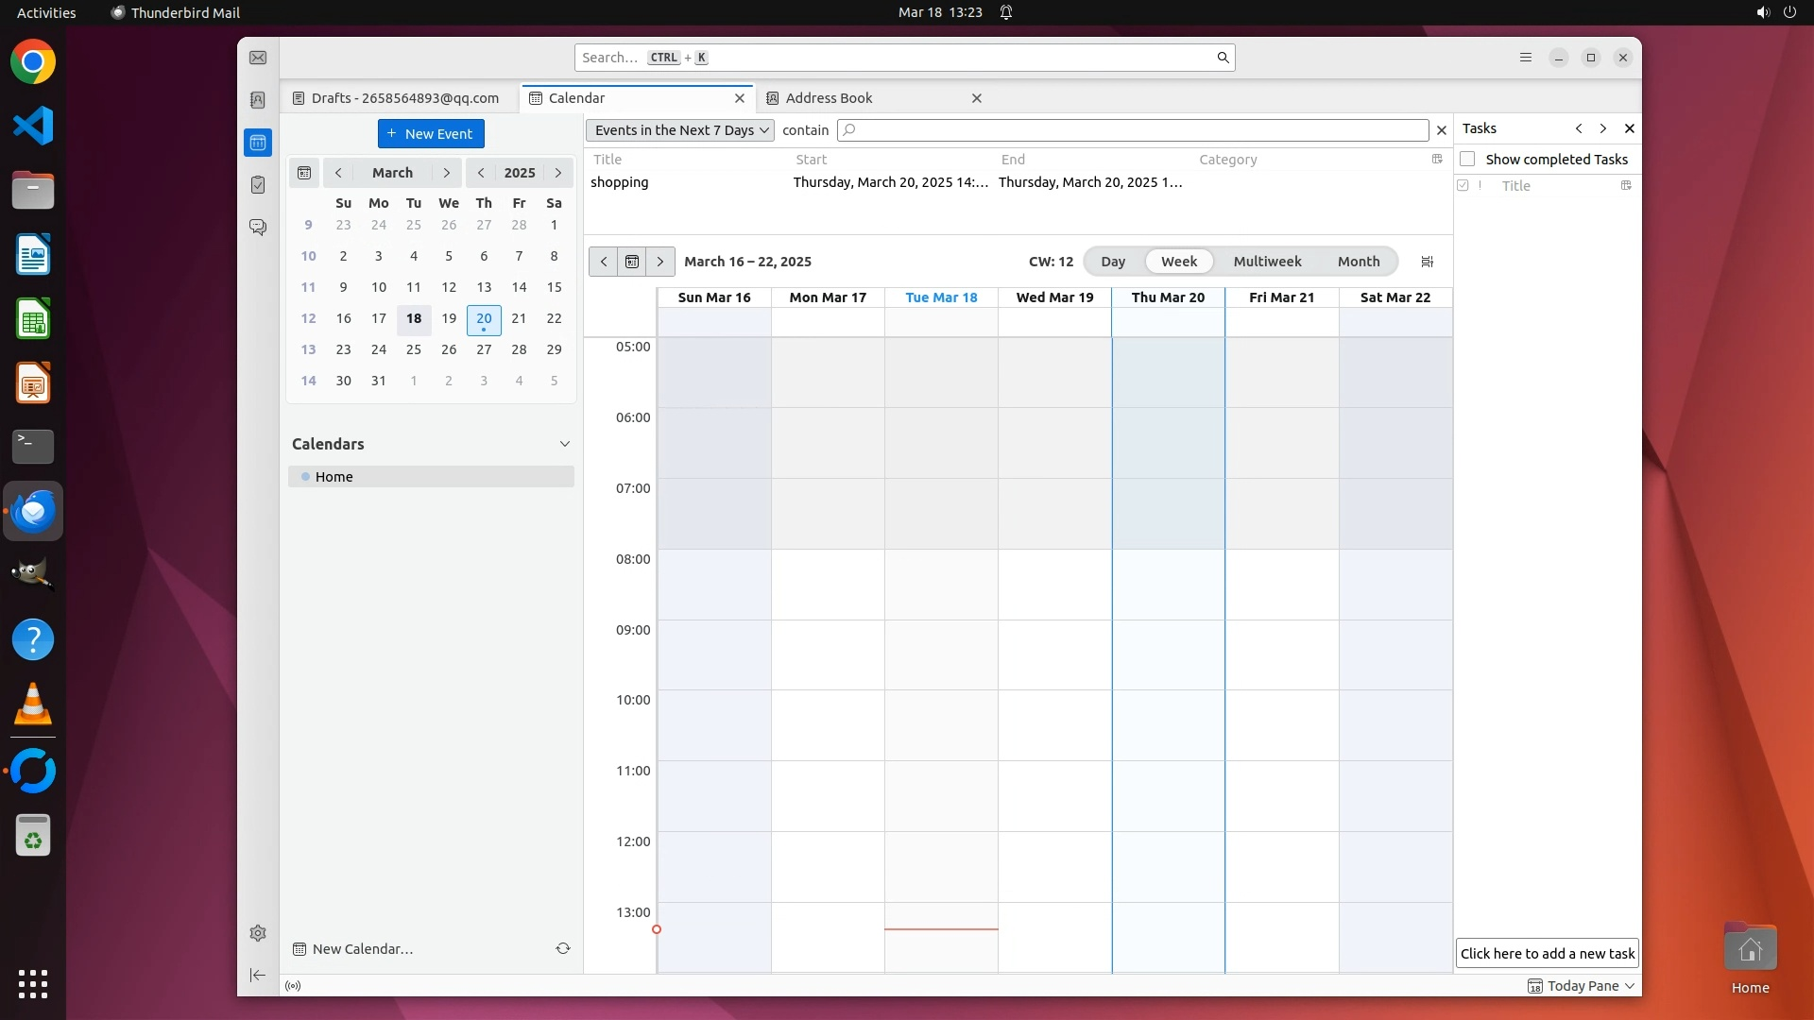1814x1020 pixels.
Task: Go to today in calendar view
Action: (x=632, y=262)
